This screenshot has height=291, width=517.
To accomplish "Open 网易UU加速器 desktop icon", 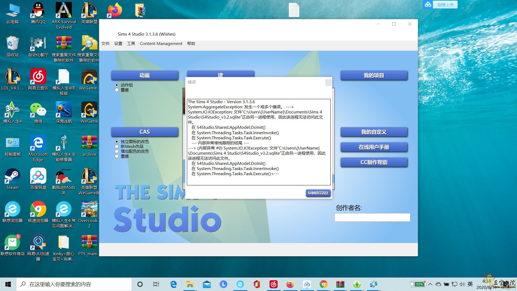I will pyautogui.click(x=38, y=248).
